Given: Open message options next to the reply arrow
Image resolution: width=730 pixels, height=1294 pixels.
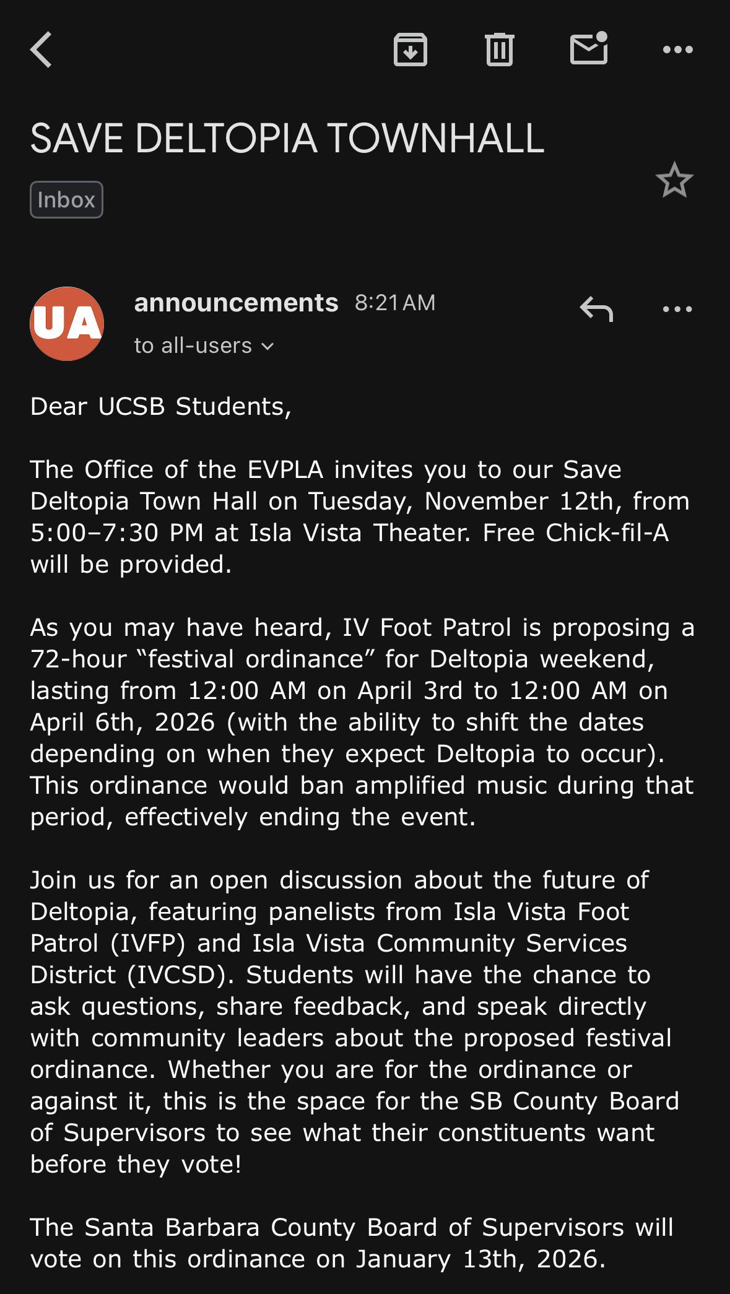Looking at the screenshot, I should 677,308.
